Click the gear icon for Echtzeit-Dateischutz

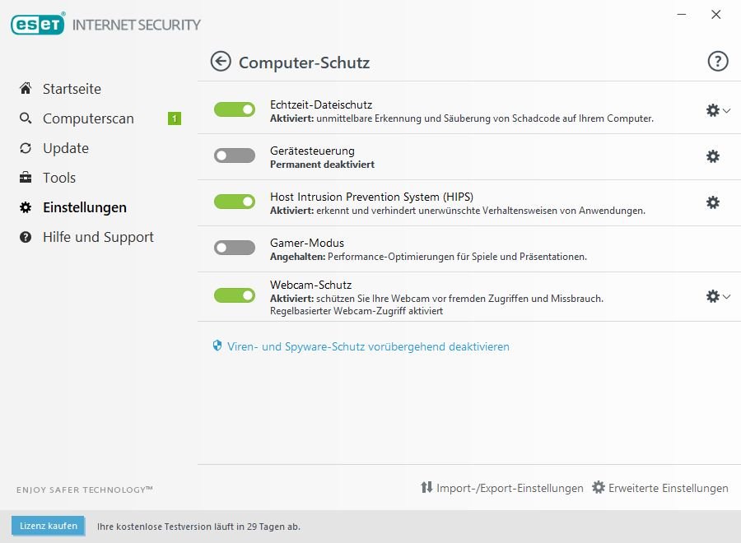tap(713, 110)
